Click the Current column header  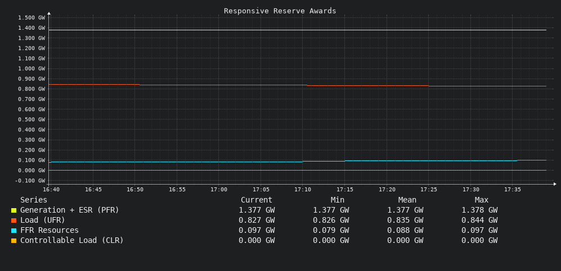[257, 200]
